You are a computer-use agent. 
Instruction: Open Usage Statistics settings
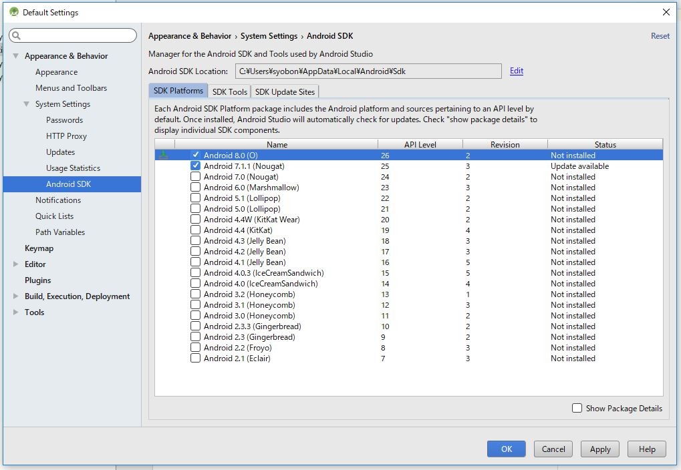73,168
